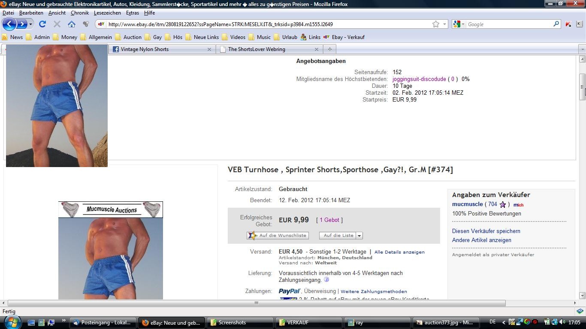
Task: Click the browser Back arrow button
Action: pos(9,24)
